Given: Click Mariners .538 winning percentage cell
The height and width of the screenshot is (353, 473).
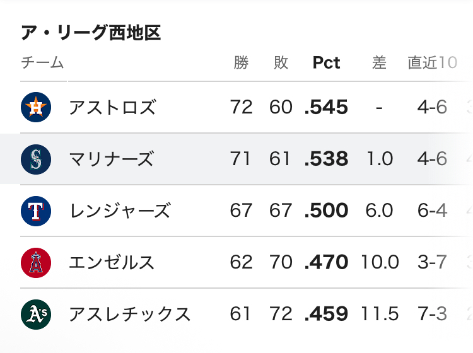Looking at the screenshot, I should [x=326, y=159].
